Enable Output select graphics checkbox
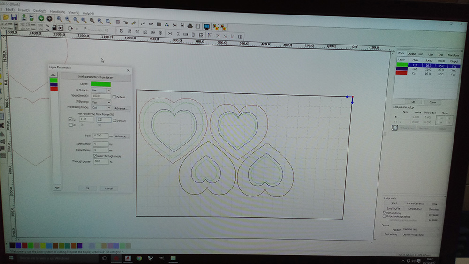 point(385,216)
